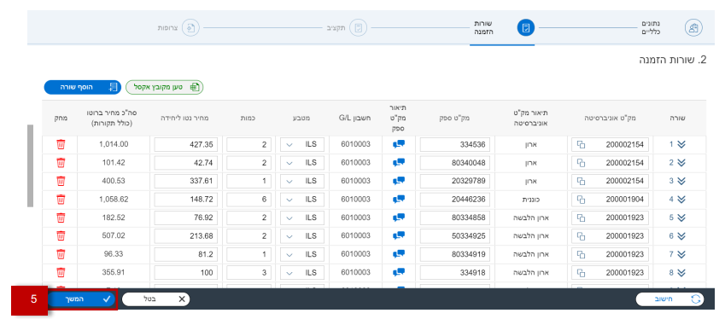The width and height of the screenshot is (725, 319).
Task: Expand details of line 3
Action: tap(681, 181)
